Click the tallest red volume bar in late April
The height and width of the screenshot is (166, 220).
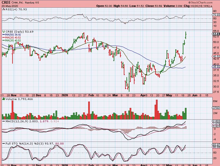(157, 110)
